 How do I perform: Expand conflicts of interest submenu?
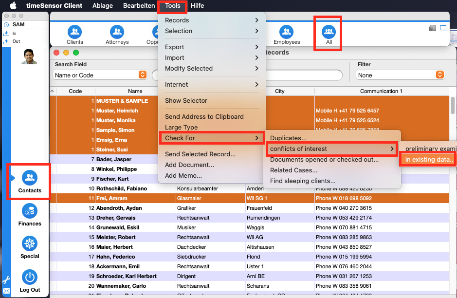pos(332,149)
